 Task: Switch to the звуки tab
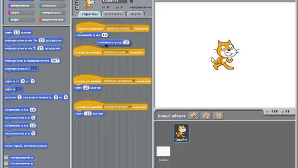[x=135, y=14]
